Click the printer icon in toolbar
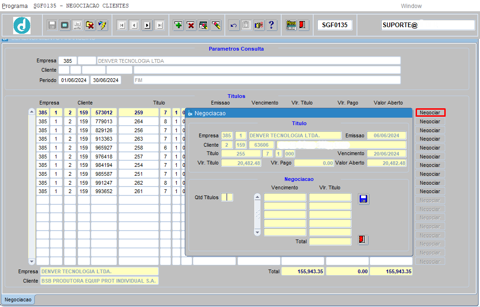 [78, 25]
